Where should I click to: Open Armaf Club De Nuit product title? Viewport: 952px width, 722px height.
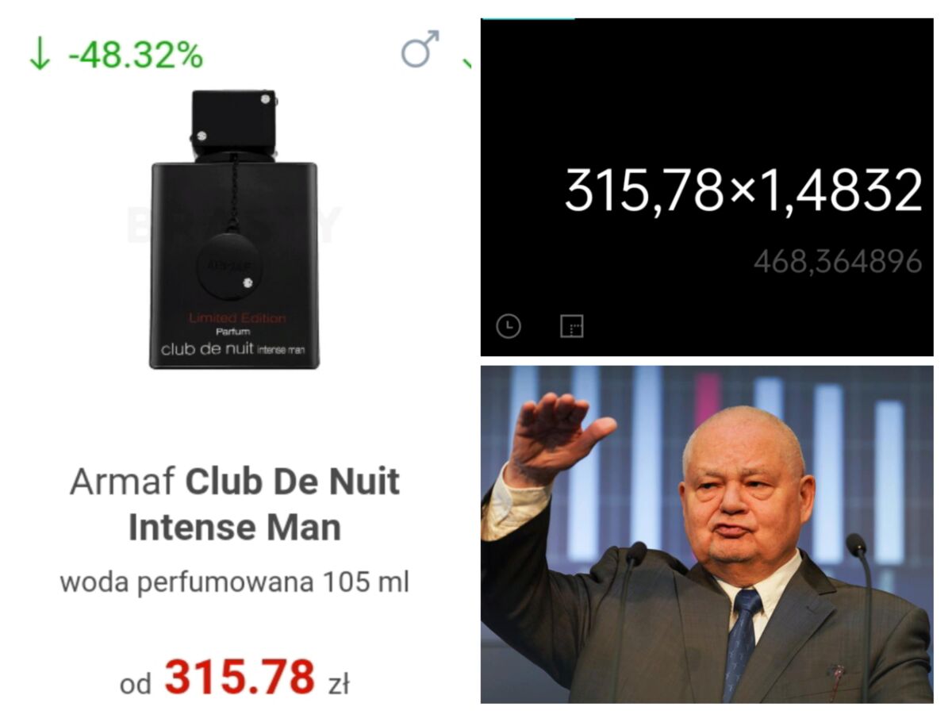[235, 505]
